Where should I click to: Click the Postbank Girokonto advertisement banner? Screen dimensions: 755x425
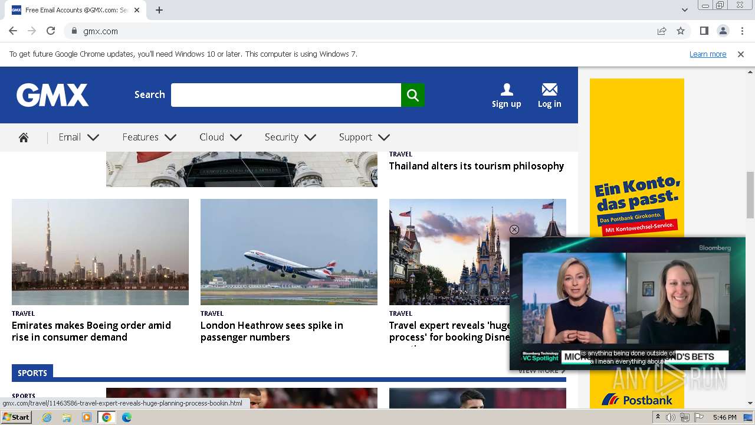click(x=637, y=158)
